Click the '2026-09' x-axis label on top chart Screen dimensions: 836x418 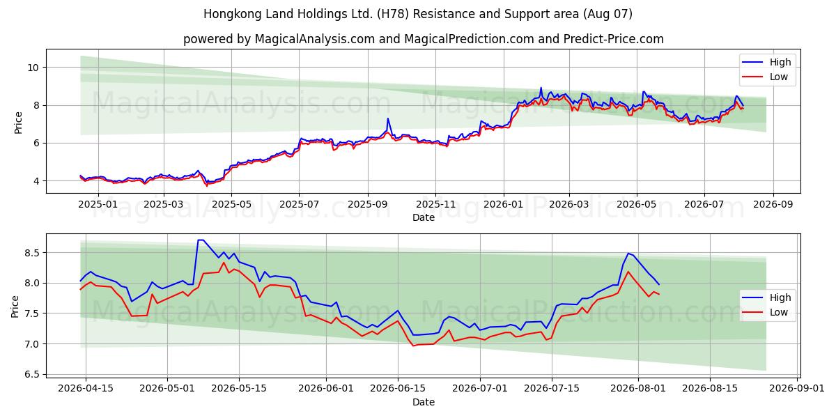(x=773, y=204)
